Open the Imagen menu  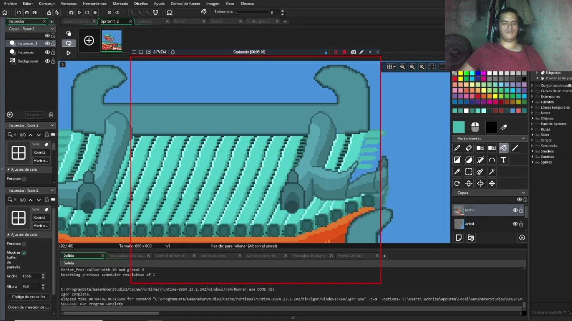click(x=213, y=4)
